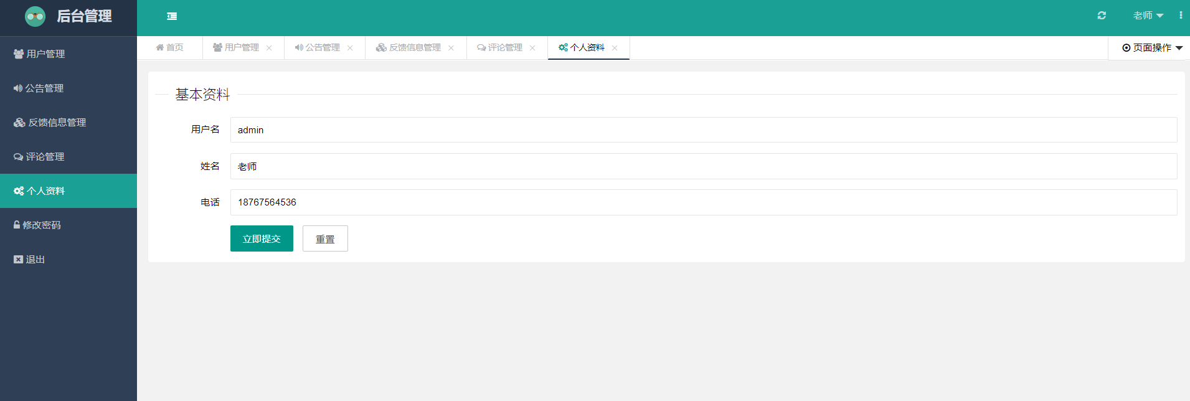Focus the 电话 input field
This screenshot has width=1190, height=401.
point(704,202)
